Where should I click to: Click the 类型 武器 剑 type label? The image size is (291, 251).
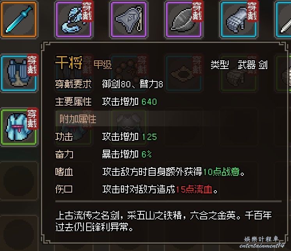239,65
